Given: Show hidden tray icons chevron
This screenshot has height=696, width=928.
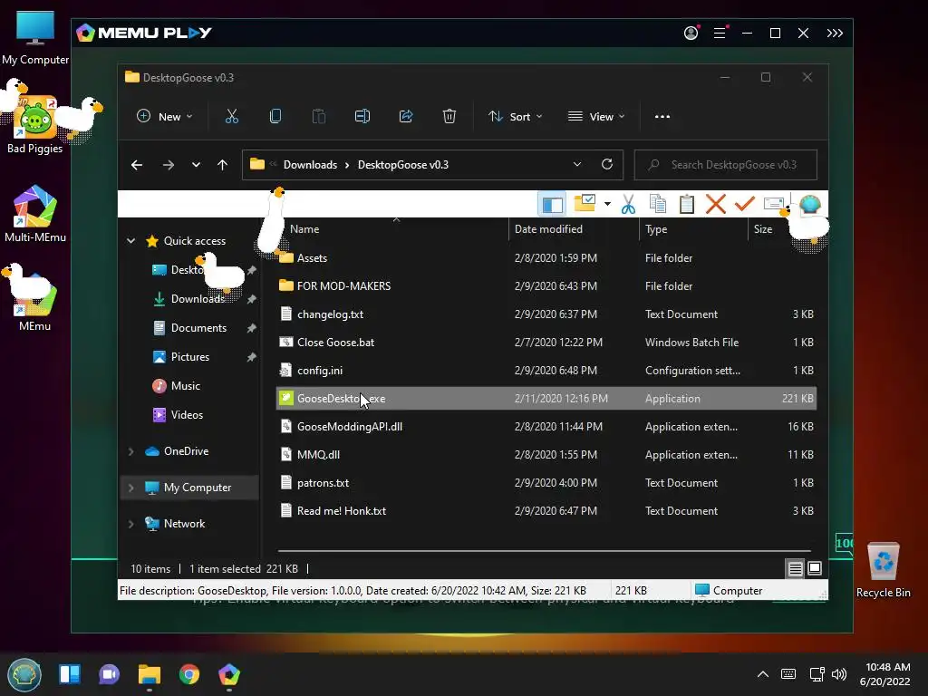Looking at the screenshot, I should [x=763, y=674].
